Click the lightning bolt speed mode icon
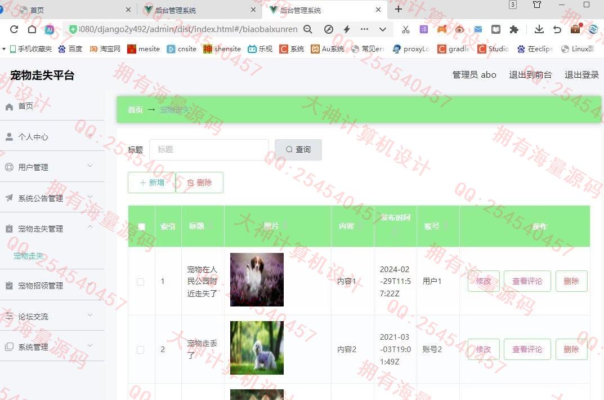The image size is (604, 400). pos(347,29)
